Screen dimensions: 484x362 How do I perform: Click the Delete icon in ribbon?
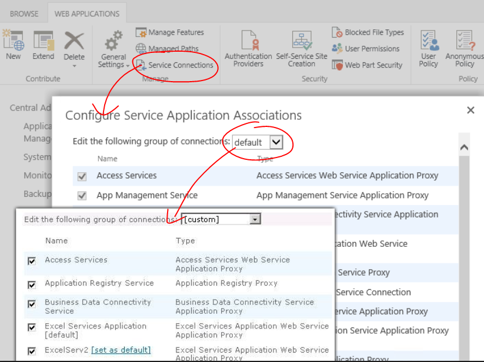[x=74, y=41]
